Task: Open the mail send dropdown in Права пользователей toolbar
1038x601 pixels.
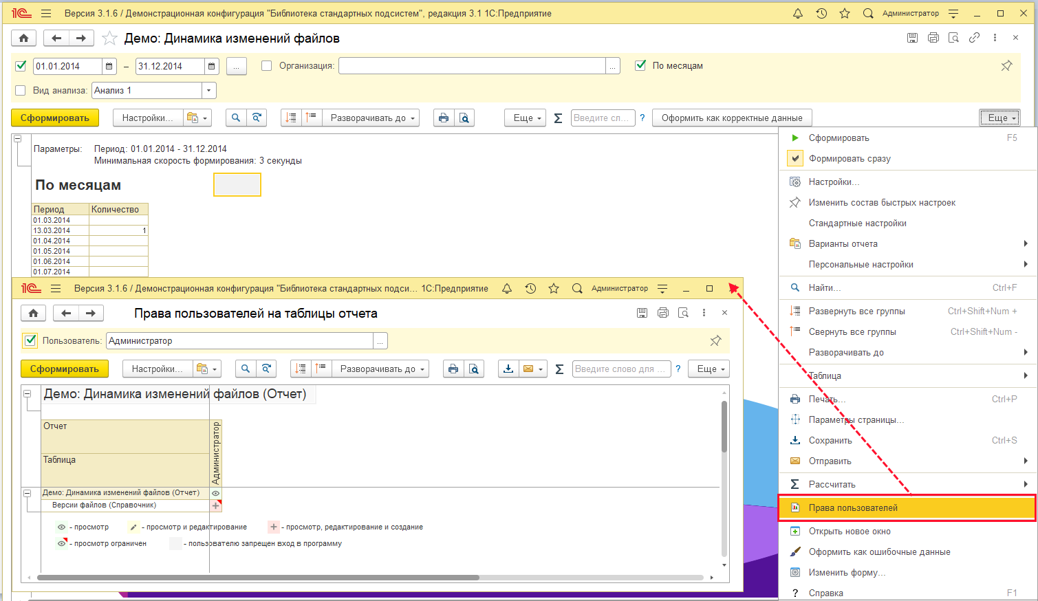Action: [x=532, y=369]
